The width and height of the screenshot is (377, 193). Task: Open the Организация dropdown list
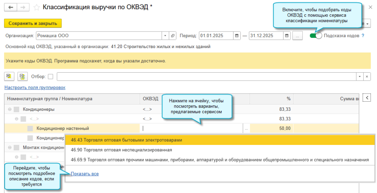click(x=165, y=36)
